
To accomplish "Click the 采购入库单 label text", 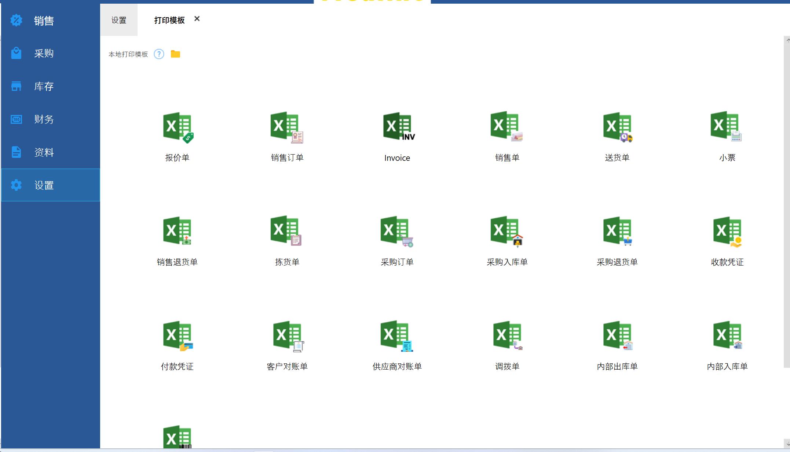I will pyautogui.click(x=507, y=262).
